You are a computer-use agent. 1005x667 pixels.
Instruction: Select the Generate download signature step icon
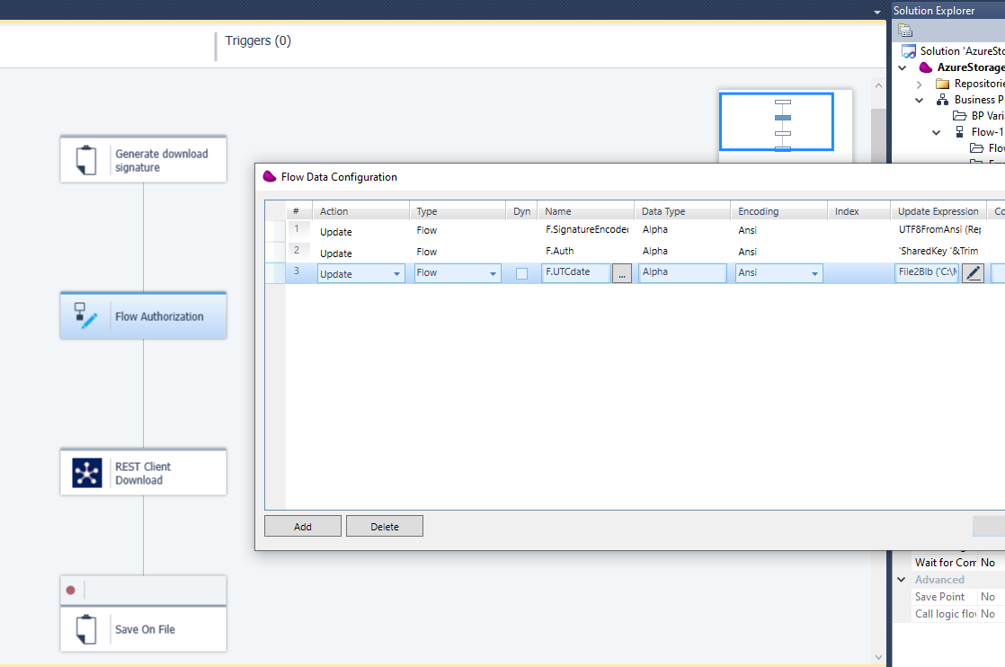(x=86, y=159)
